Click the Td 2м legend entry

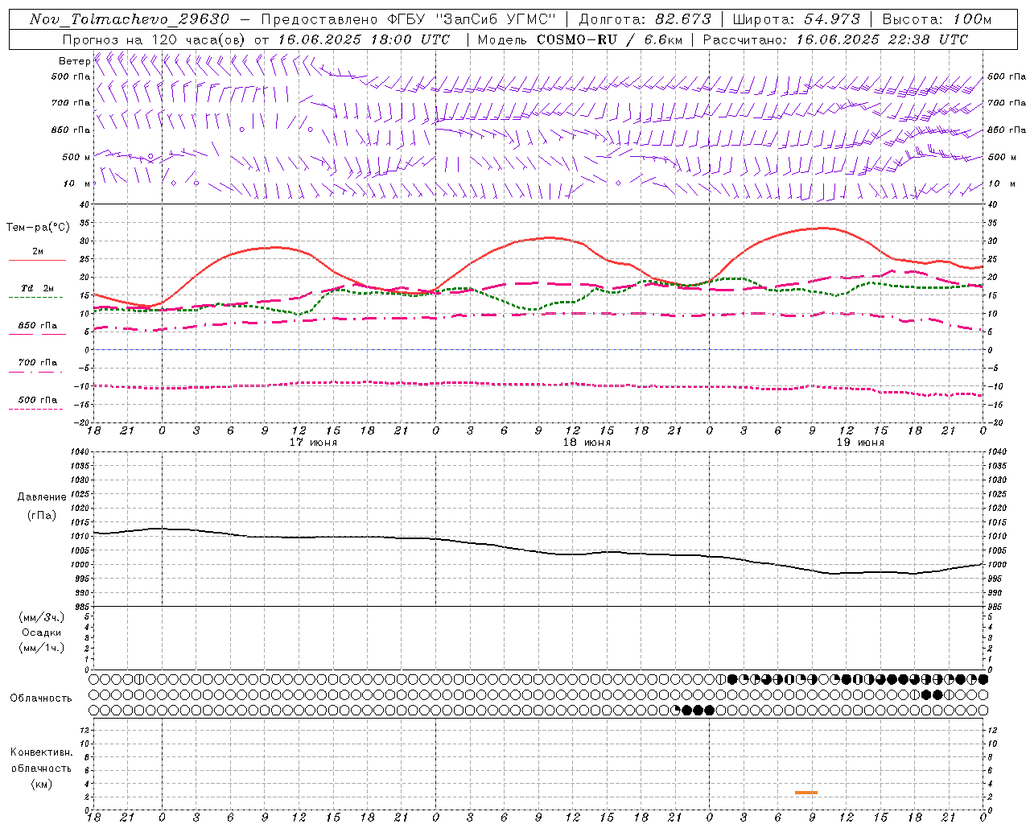point(37,288)
